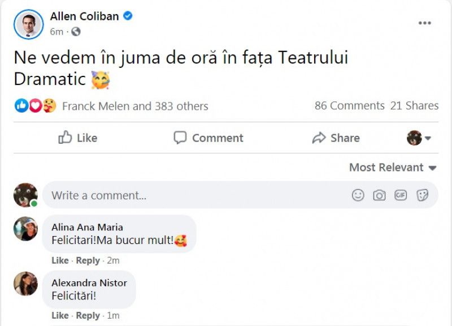The height and width of the screenshot is (326, 452).
Task: Click the reaction emoji icons summary
Action: pos(36,106)
